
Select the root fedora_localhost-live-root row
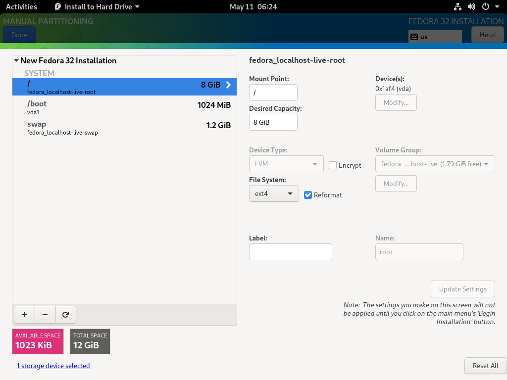124,87
